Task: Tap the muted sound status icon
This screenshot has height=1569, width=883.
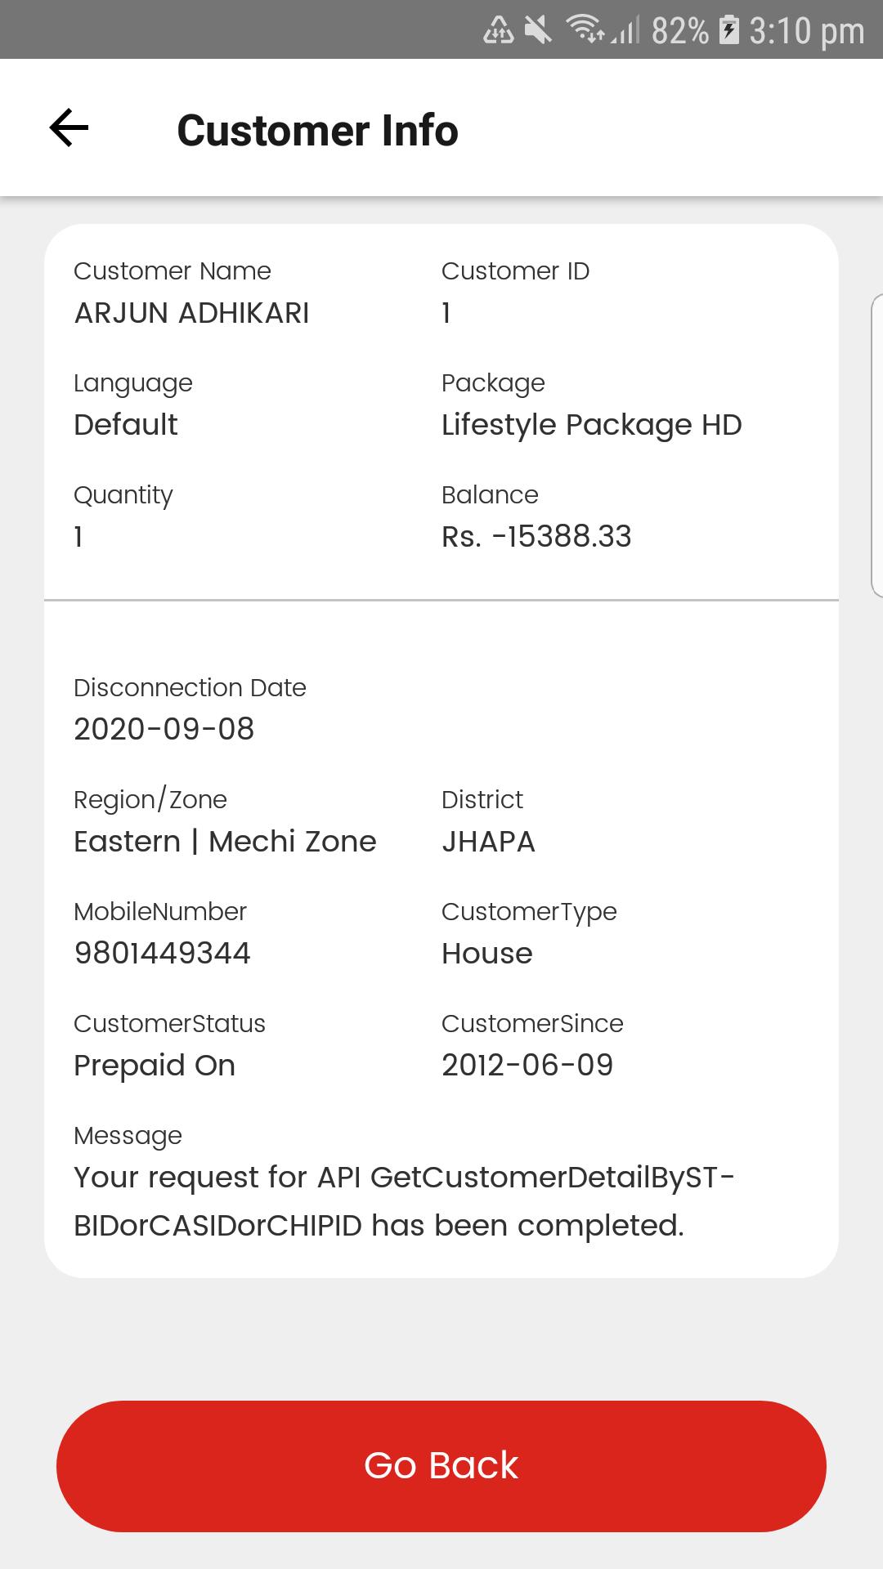Action: pyautogui.click(x=538, y=31)
